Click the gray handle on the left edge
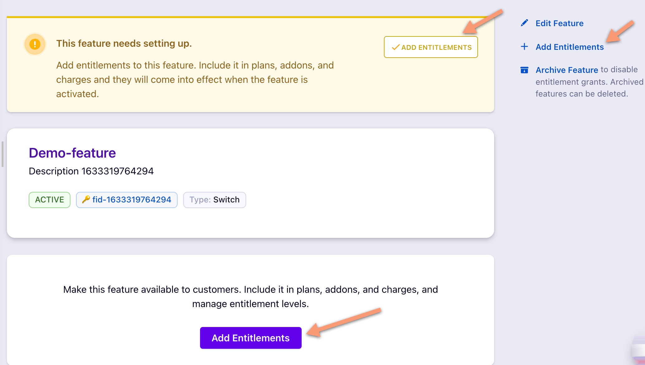 pos(2,154)
